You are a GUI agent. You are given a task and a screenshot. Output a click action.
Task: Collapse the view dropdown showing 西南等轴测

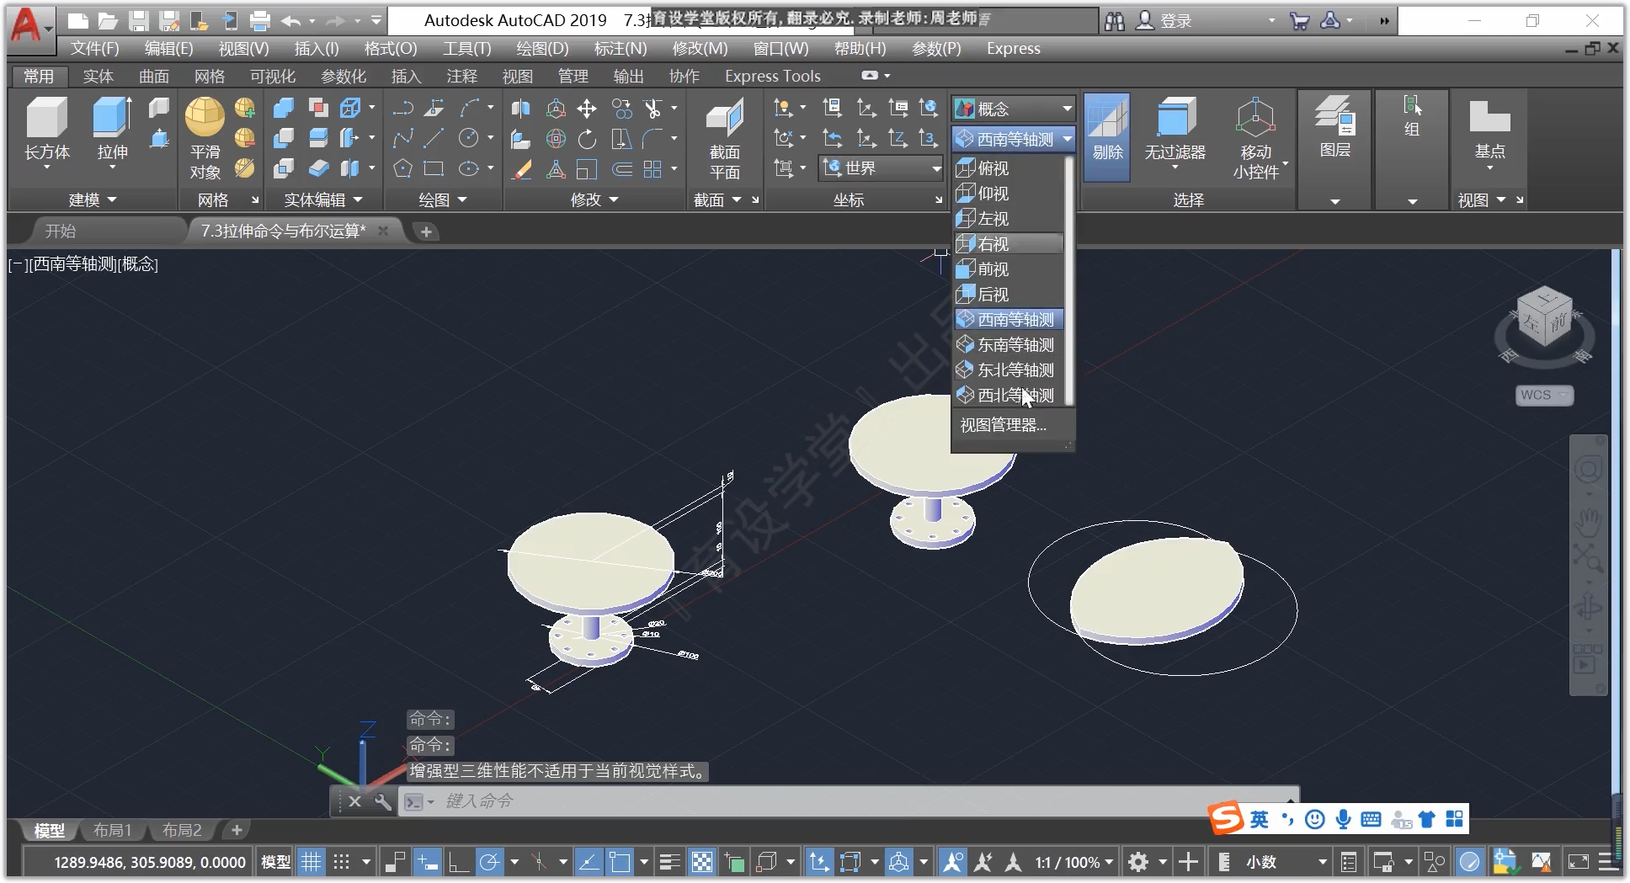1014,139
